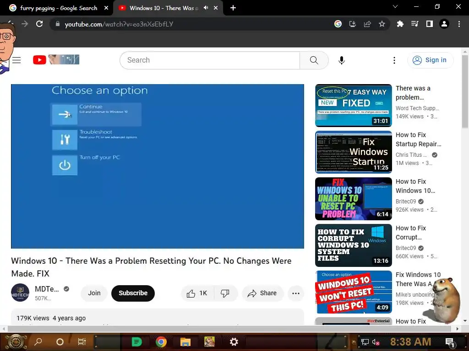Switch to the furry pegging Google Search tab
This screenshot has width=469, height=351.
(59, 8)
